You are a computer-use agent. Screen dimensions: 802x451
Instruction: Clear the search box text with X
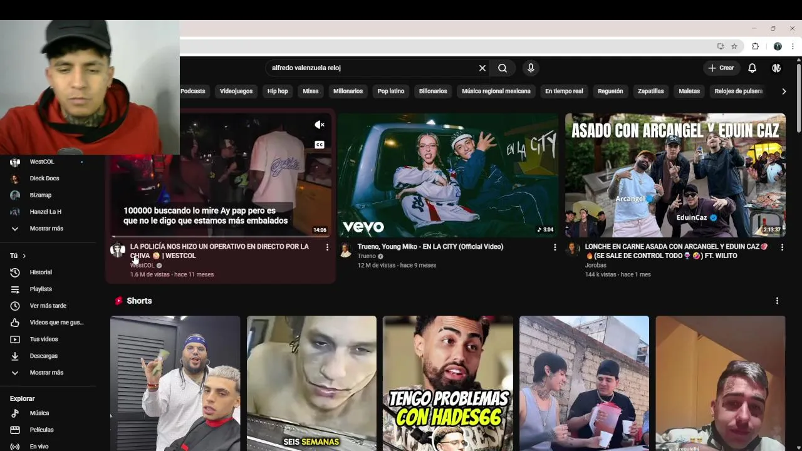point(482,68)
